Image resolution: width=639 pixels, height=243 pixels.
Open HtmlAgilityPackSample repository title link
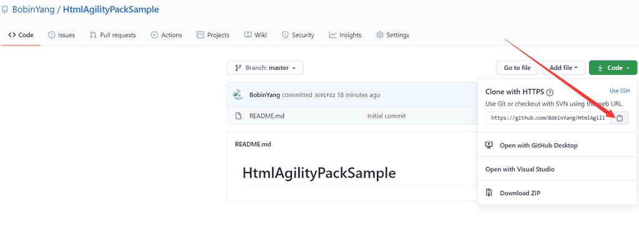click(x=111, y=10)
